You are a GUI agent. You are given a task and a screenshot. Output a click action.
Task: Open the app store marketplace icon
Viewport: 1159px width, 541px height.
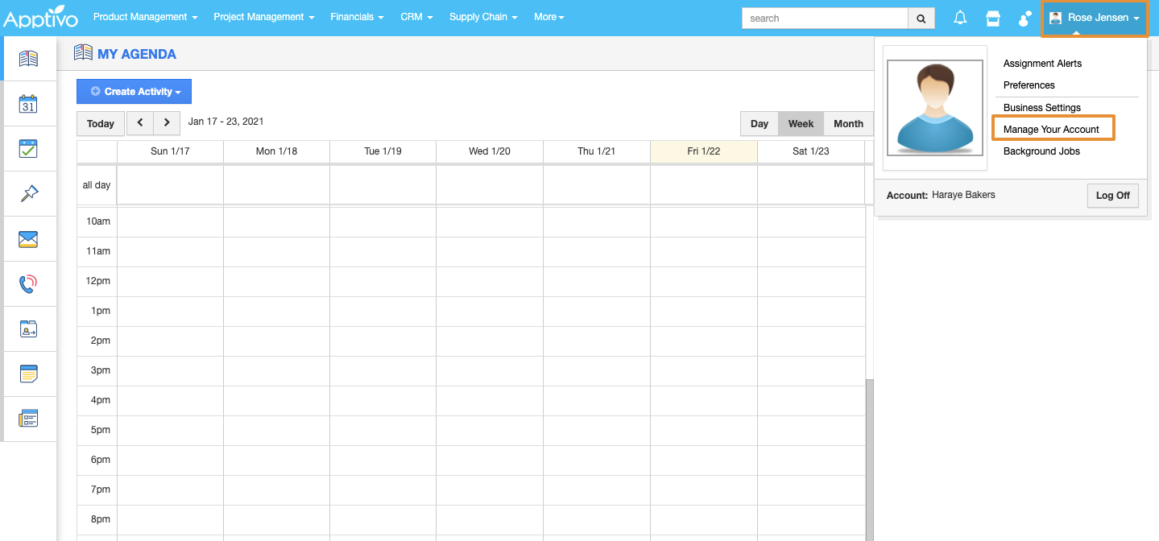992,18
